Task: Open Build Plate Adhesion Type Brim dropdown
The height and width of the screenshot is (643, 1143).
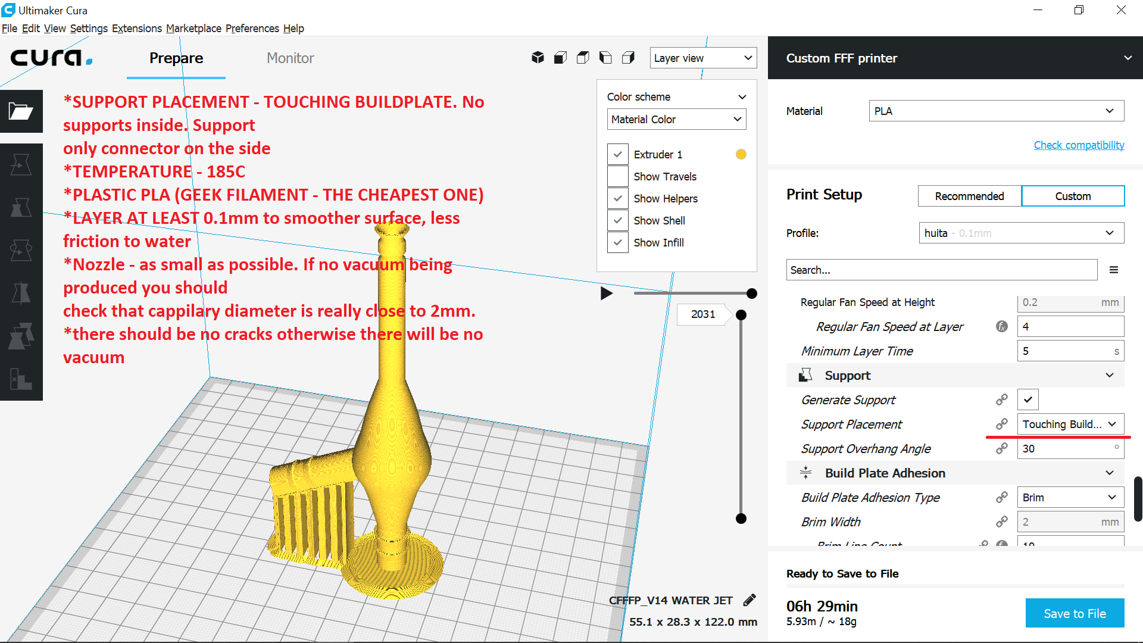Action: pyautogui.click(x=1071, y=497)
